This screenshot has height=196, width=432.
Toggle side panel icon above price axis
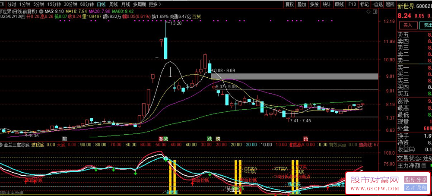375,12
